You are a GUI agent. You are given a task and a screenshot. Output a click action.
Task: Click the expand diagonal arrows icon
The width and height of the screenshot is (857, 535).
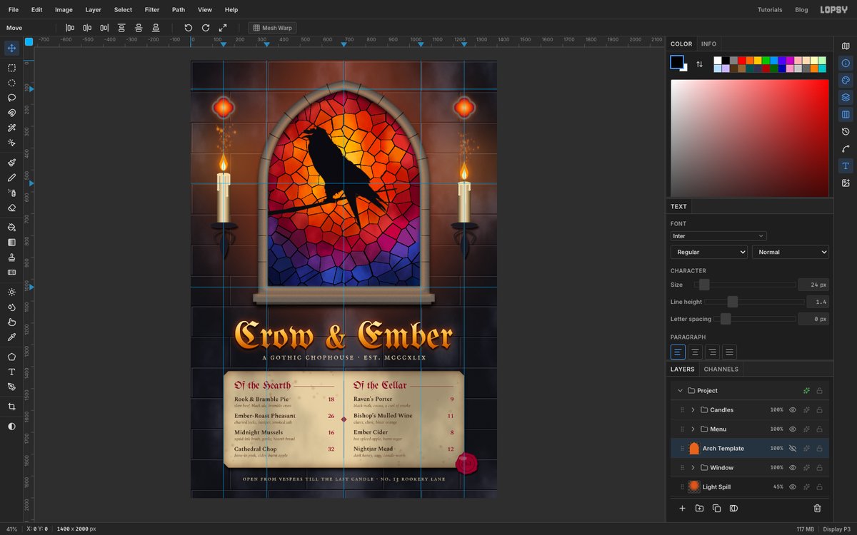pyautogui.click(x=223, y=28)
